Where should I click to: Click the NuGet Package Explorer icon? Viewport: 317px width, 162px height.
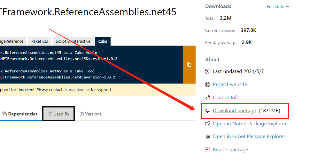click(208, 124)
